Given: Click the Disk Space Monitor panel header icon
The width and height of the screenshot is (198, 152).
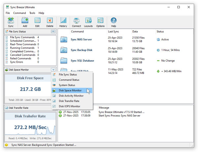Looking at the screenshot, I should pyautogui.click(x=7, y=70).
